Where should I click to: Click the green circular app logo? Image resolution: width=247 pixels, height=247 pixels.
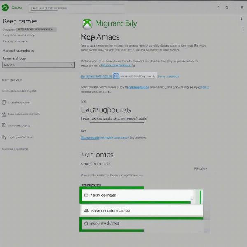tap(5, 7)
